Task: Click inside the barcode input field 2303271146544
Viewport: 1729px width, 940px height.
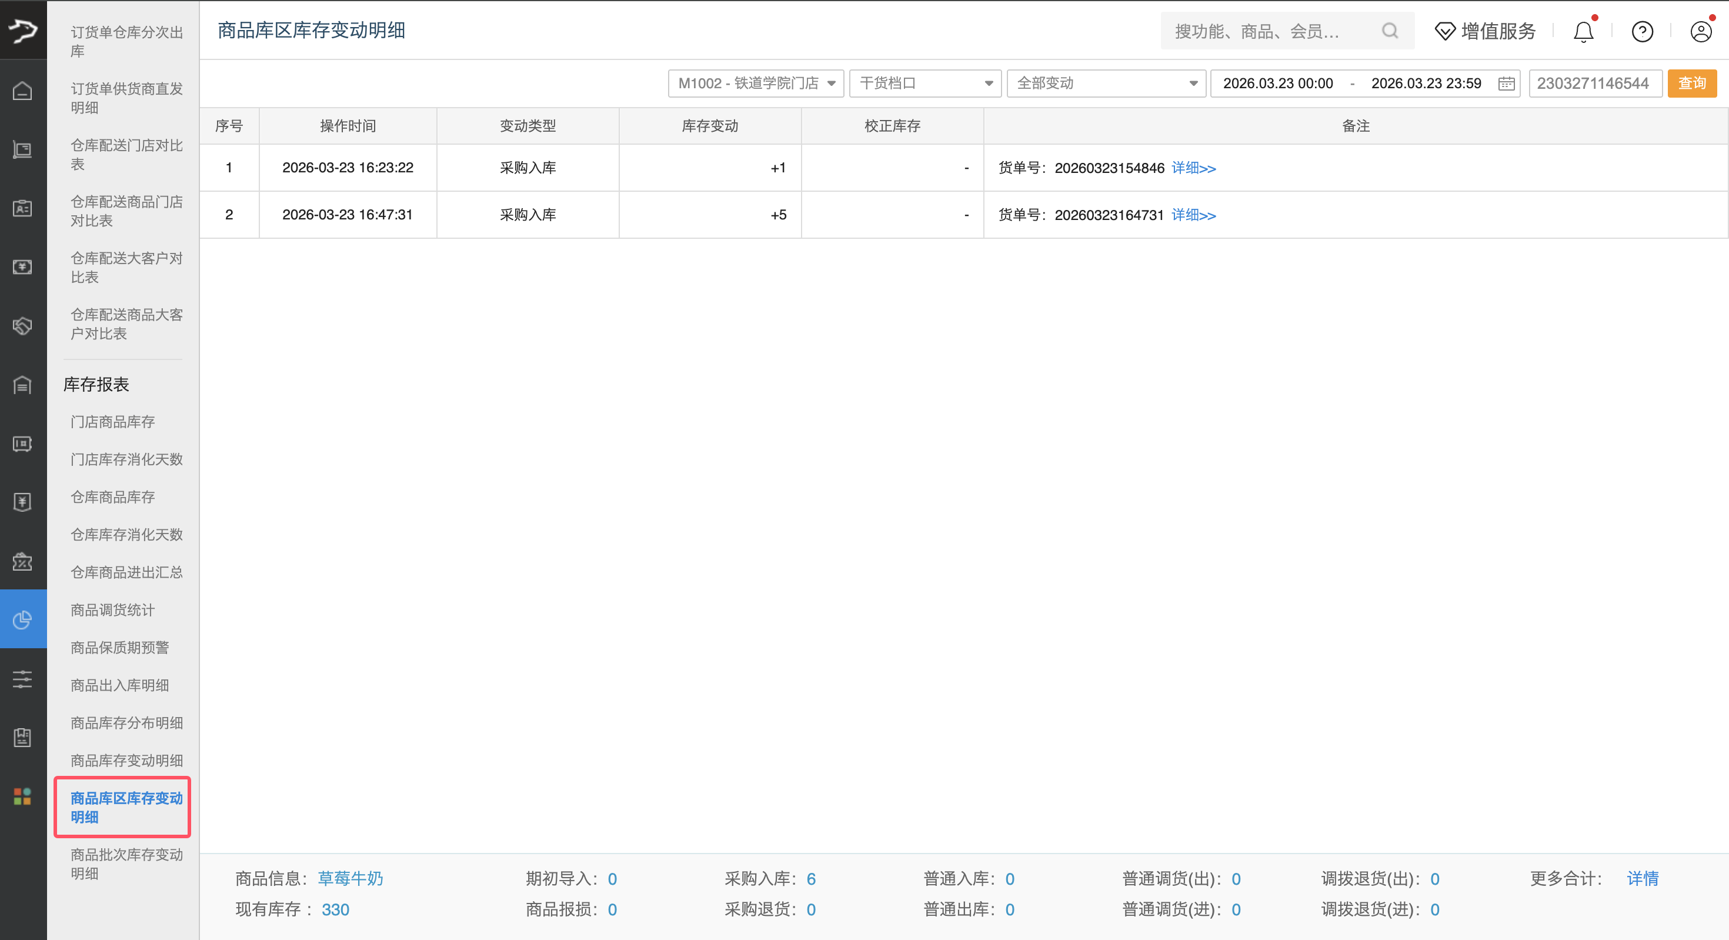Action: pos(1596,82)
